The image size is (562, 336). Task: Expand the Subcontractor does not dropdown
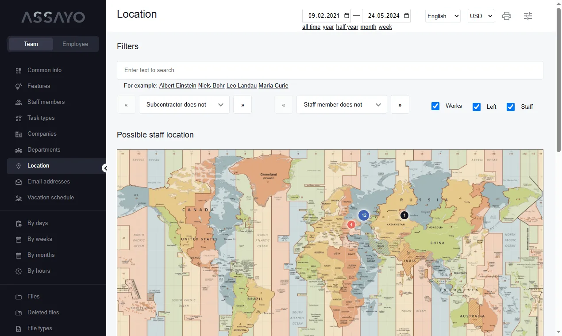185,105
